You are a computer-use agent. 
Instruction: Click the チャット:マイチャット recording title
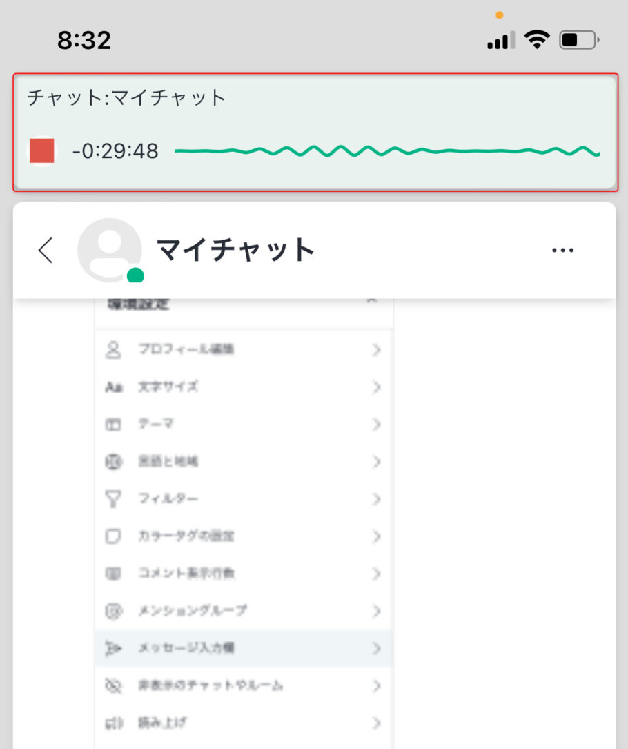coord(126,97)
